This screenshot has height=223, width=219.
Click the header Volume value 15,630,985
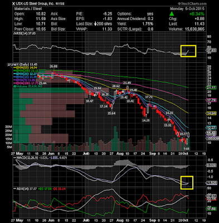[x=194, y=29]
